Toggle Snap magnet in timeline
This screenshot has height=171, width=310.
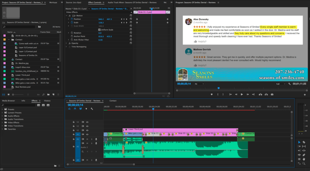75,109
